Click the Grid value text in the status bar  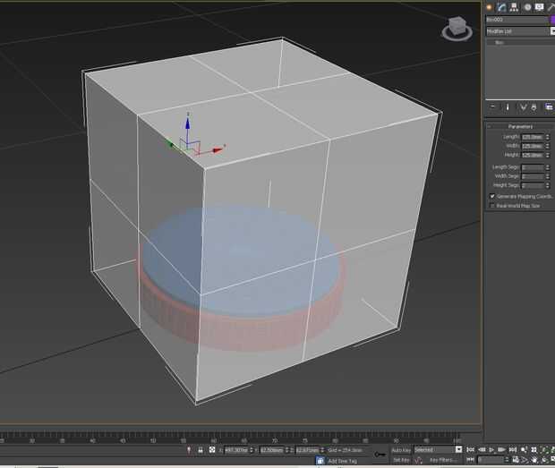(x=346, y=450)
